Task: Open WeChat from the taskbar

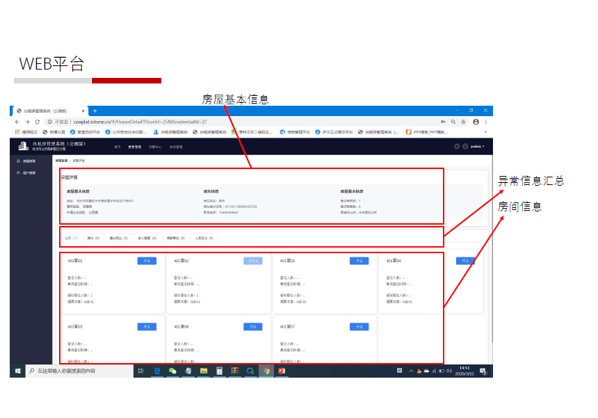Action: coord(172,371)
